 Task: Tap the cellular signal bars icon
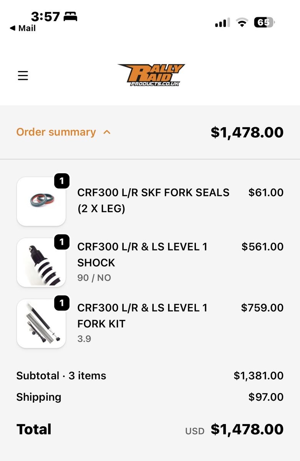click(222, 23)
